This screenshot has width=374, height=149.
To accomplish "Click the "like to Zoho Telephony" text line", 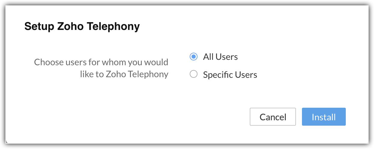I will (x=124, y=74).
